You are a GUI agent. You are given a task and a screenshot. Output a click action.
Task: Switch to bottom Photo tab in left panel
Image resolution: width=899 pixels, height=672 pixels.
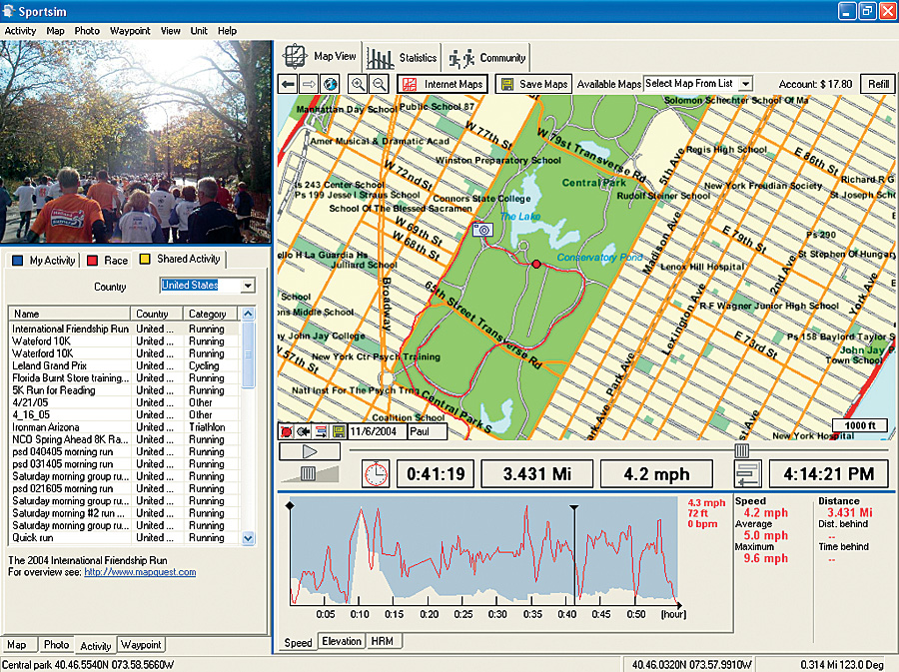(56, 644)
